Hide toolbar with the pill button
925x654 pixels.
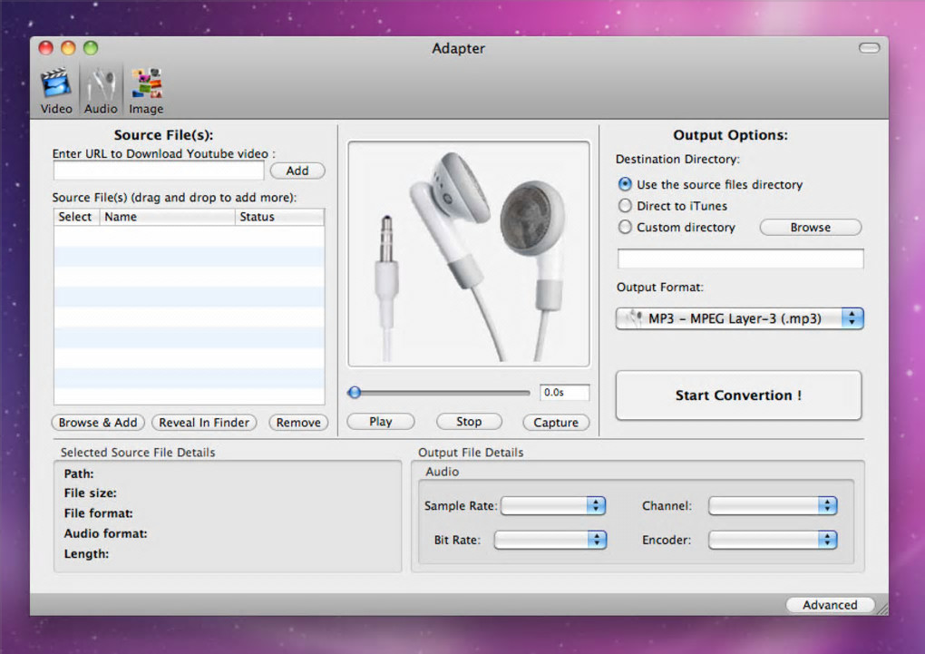pos(869,48)
